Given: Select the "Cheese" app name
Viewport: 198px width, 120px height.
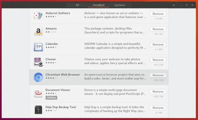Looking at the screenshot, I should point(50,59).
